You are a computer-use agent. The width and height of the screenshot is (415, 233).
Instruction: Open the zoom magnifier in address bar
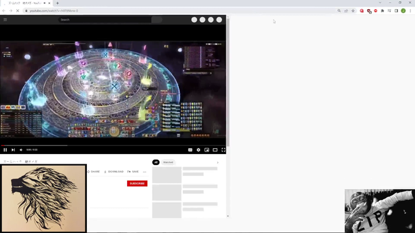point(339,11)
